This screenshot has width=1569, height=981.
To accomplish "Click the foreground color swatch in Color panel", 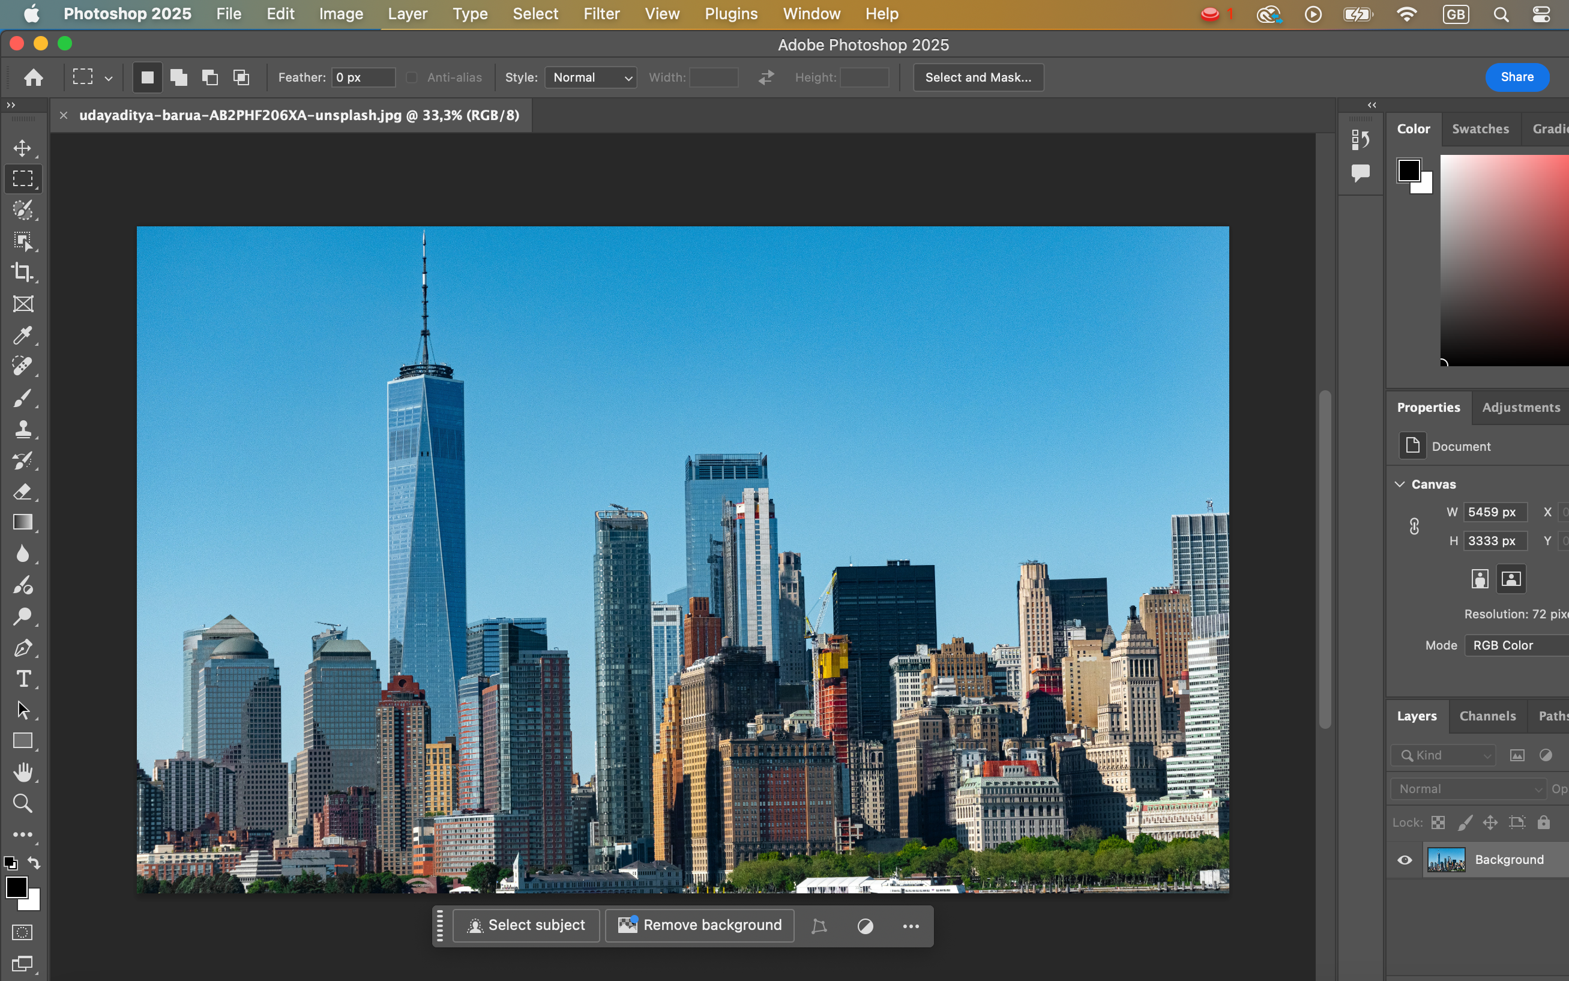I will coord(1408,170).
